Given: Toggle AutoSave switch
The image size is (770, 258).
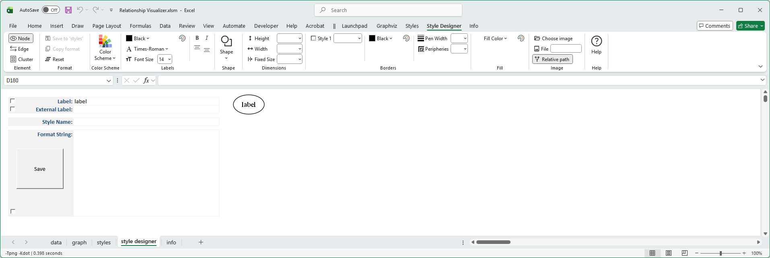Looking at the screenshot, I should [51, 10].
